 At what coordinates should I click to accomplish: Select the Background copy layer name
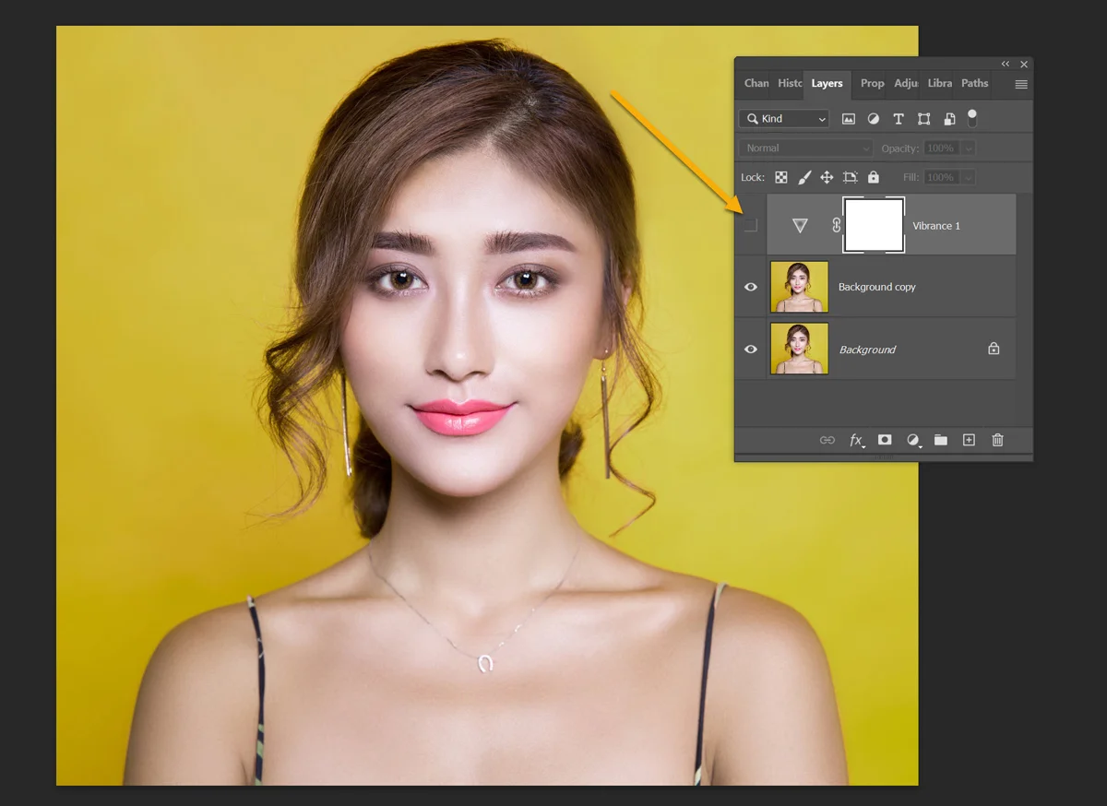pyautogui.click(x=877, y=287)
